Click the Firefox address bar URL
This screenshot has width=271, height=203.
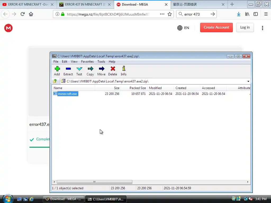pos(108,14)
